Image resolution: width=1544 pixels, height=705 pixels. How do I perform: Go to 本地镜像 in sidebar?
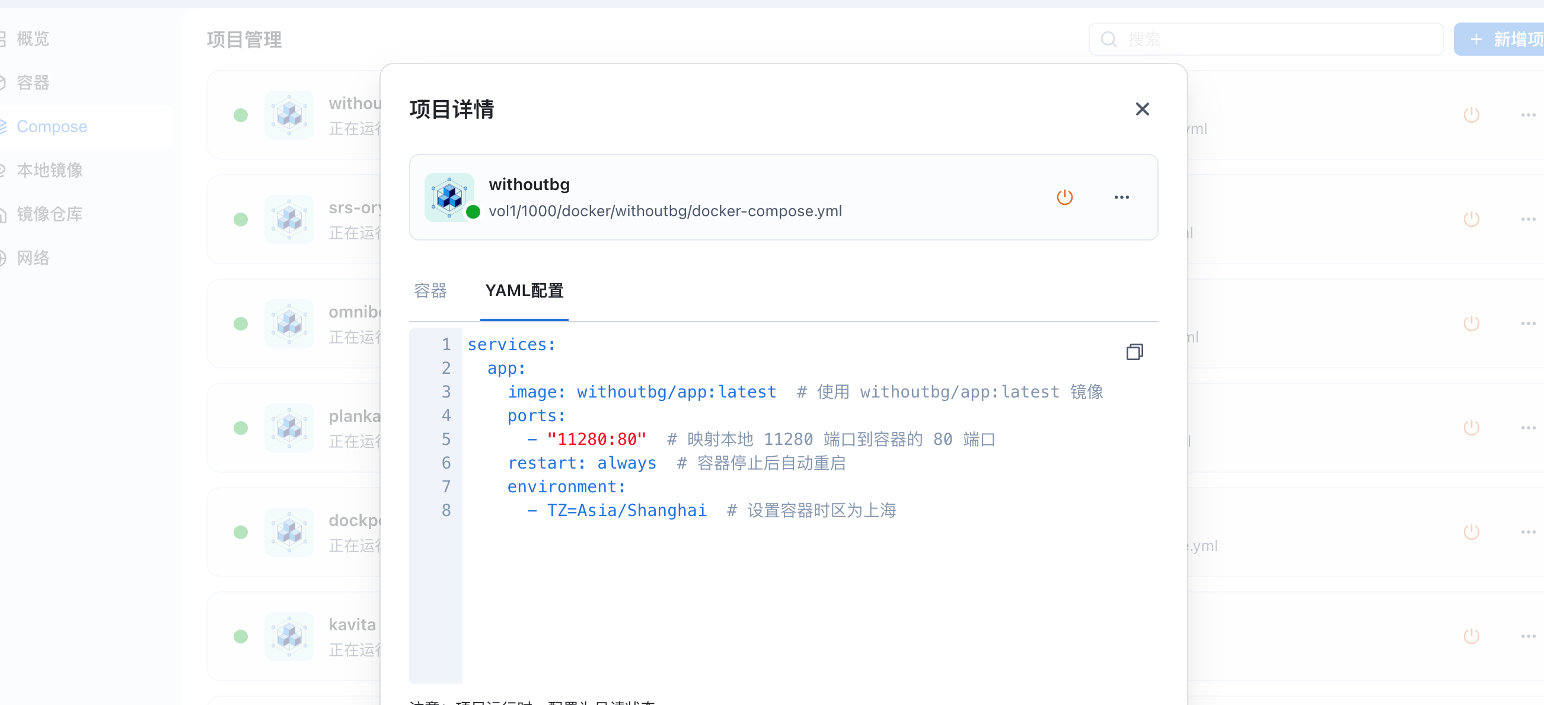(50, 170)
